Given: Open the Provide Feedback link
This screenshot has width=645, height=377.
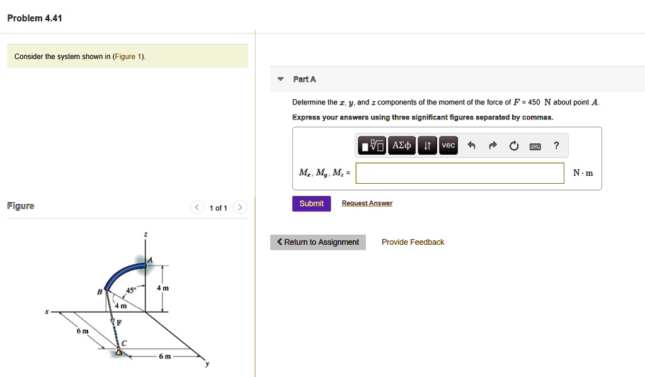Looking at the screenshot, I should (413, 242).
